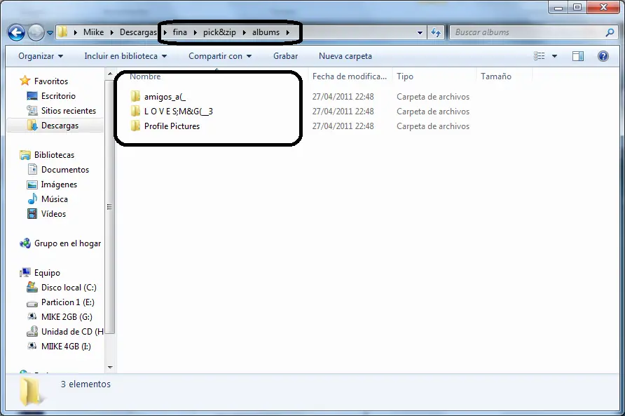Select Favoritos in the navigation pane
This screenshot has width=625, height=416.
pyautogui.click(x=51, y=81)
